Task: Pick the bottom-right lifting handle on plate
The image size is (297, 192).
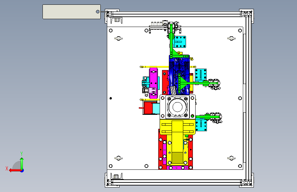Action: click(x=232, y=158)
